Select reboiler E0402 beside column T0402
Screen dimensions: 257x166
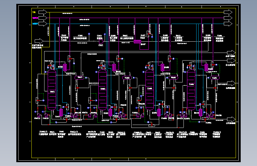click(x=110, y=113)
